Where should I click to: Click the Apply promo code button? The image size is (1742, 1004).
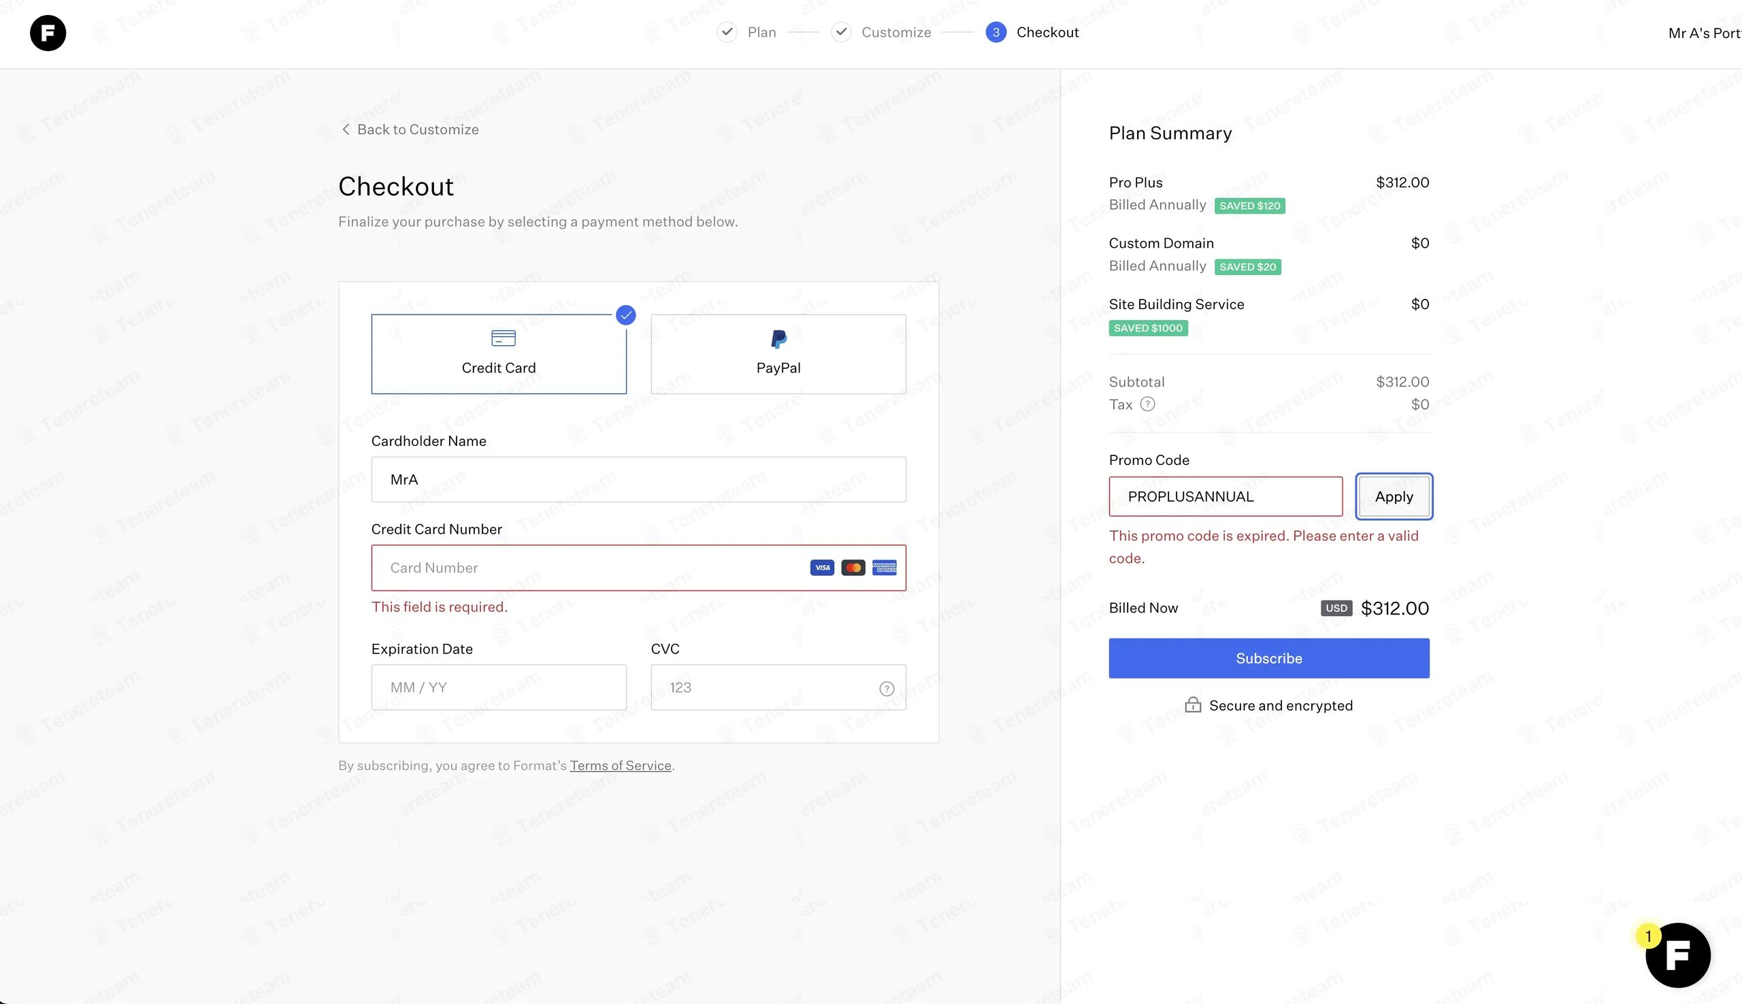click(1393, 496)
